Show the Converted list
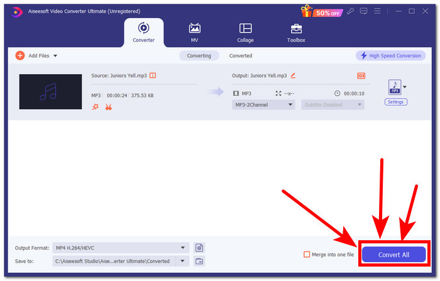The width and height of the screenshot is (440, 281). pos(241,56)
